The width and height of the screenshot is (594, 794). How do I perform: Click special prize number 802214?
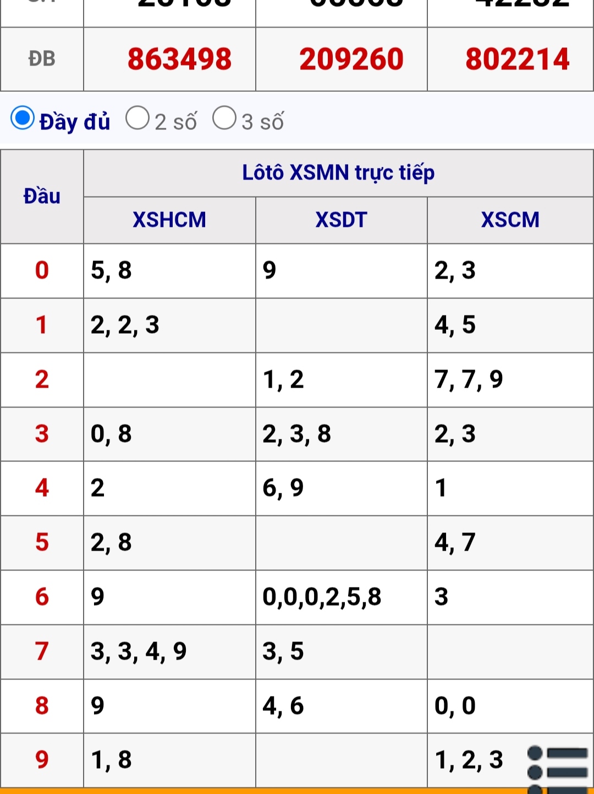pos(517,59)
